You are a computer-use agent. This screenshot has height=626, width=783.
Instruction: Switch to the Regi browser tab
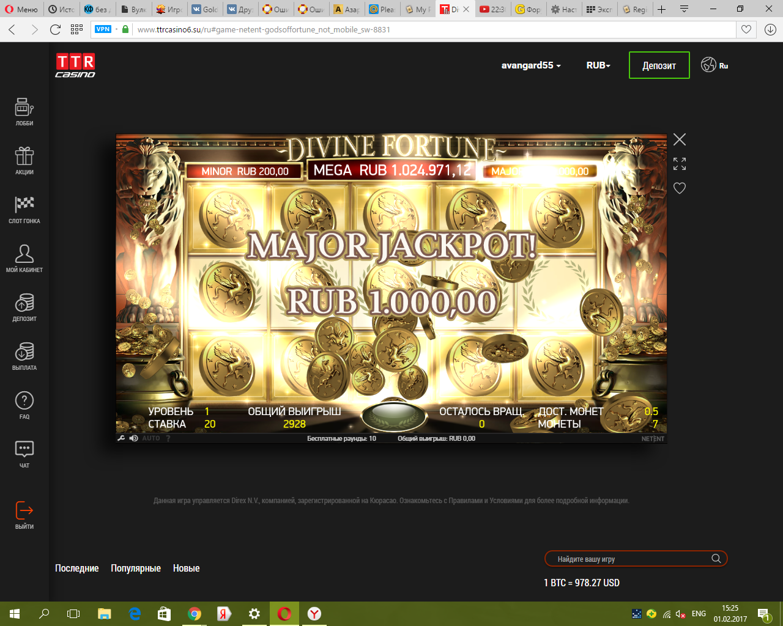pos(635,9)
